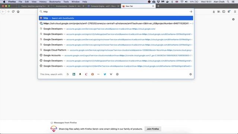Select 'http — Search with DuckDuckGo' suggestion
The height and width of the screenshot is (134, 238).
pyautogui.click(x=116, y=18)
